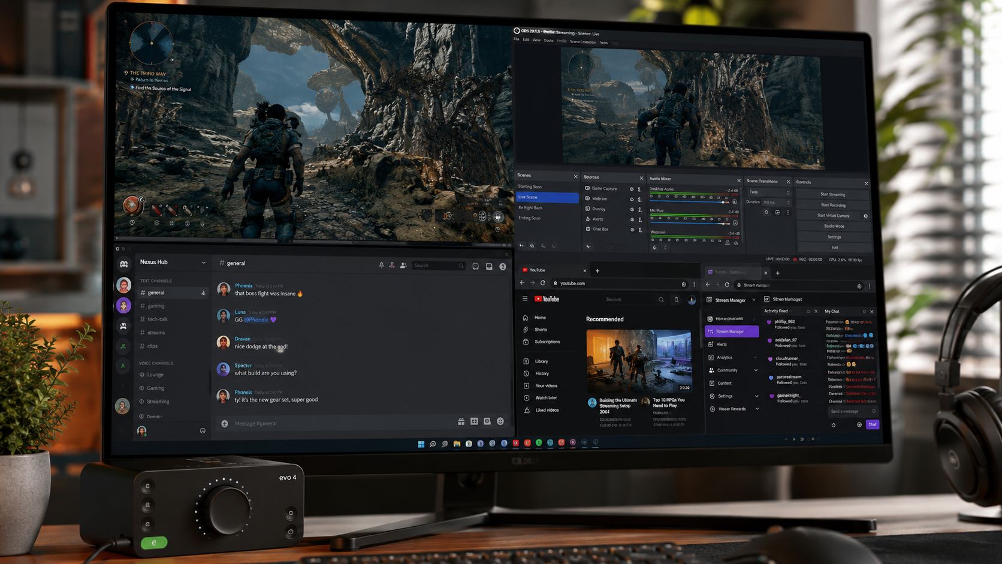1002x564 pixels.
Task: Toggle lock on Game Capture source
Action: [639, 189]
